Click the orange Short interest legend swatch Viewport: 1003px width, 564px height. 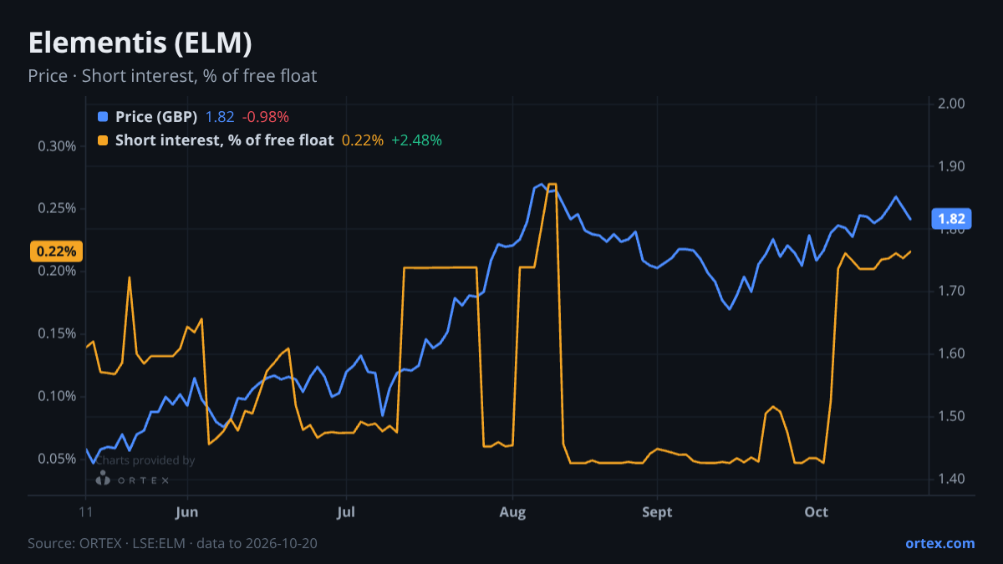click(x=103, y=140)
